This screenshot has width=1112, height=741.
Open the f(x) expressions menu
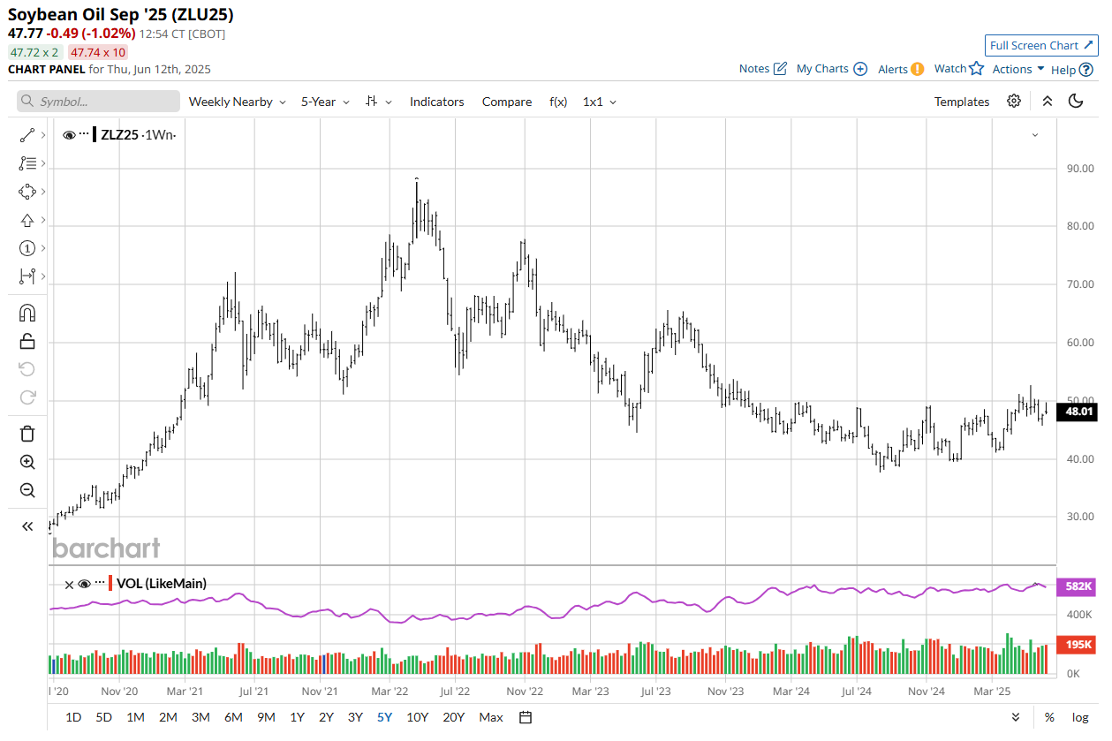558,102
